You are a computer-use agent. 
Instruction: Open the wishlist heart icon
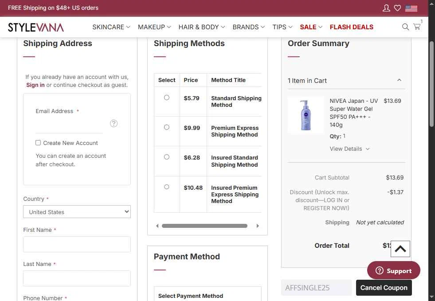tap(397, 8)
